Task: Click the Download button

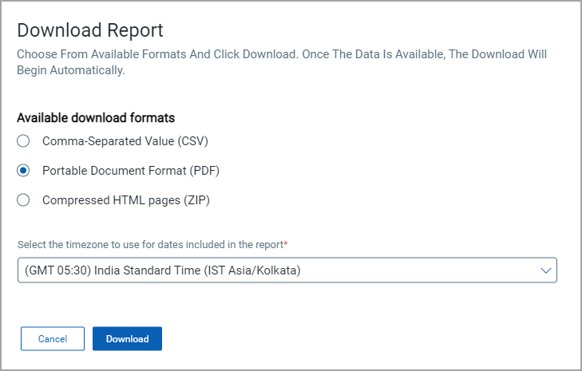Action: coord(127,338)
